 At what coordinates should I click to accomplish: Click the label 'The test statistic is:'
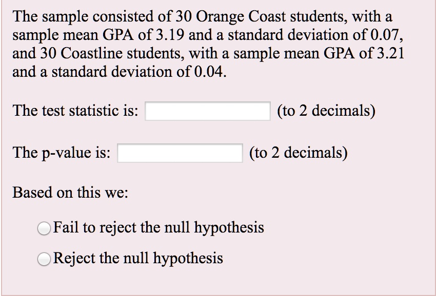[x=76, y=110]
